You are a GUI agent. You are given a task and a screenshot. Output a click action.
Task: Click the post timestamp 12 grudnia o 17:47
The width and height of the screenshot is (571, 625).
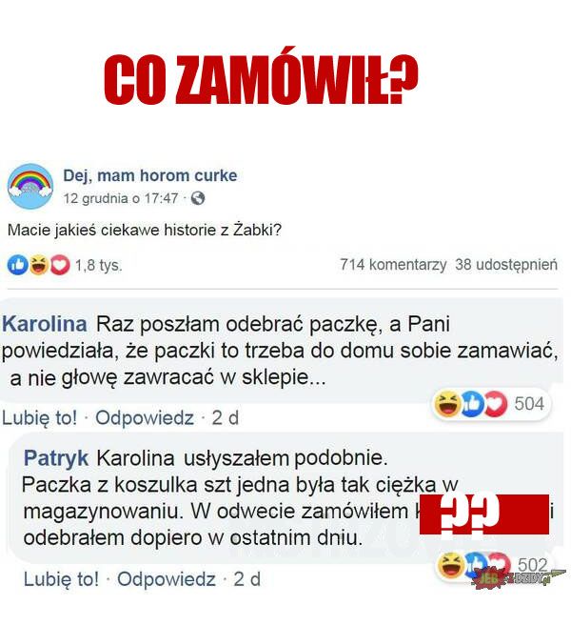click(x=121, y=198)
